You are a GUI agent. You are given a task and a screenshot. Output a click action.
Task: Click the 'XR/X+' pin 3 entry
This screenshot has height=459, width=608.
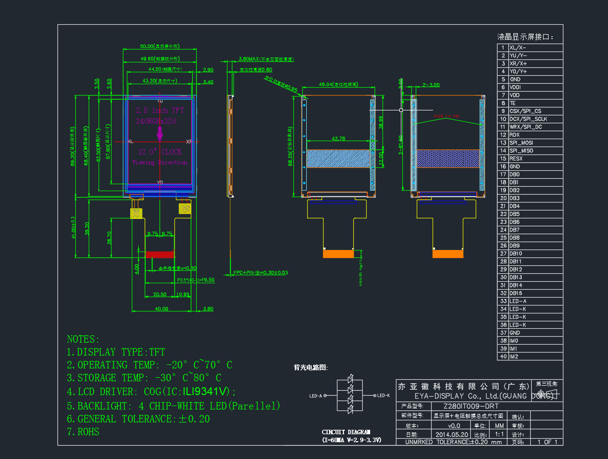point(536,63)
